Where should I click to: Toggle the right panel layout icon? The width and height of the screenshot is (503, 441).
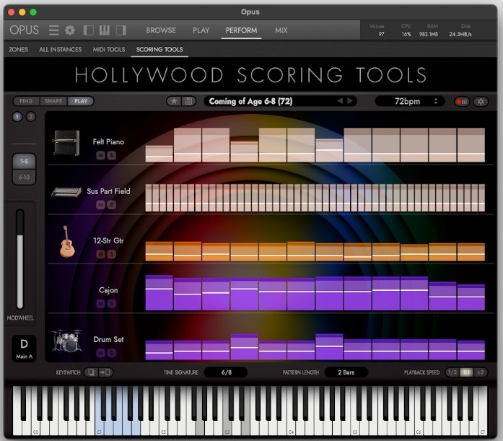click(121, 30)
